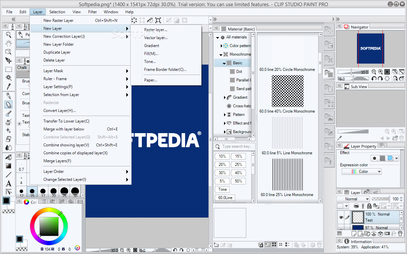Select the Pen tool
This screenshot has height=254, width=407.
tap(9, 96)
